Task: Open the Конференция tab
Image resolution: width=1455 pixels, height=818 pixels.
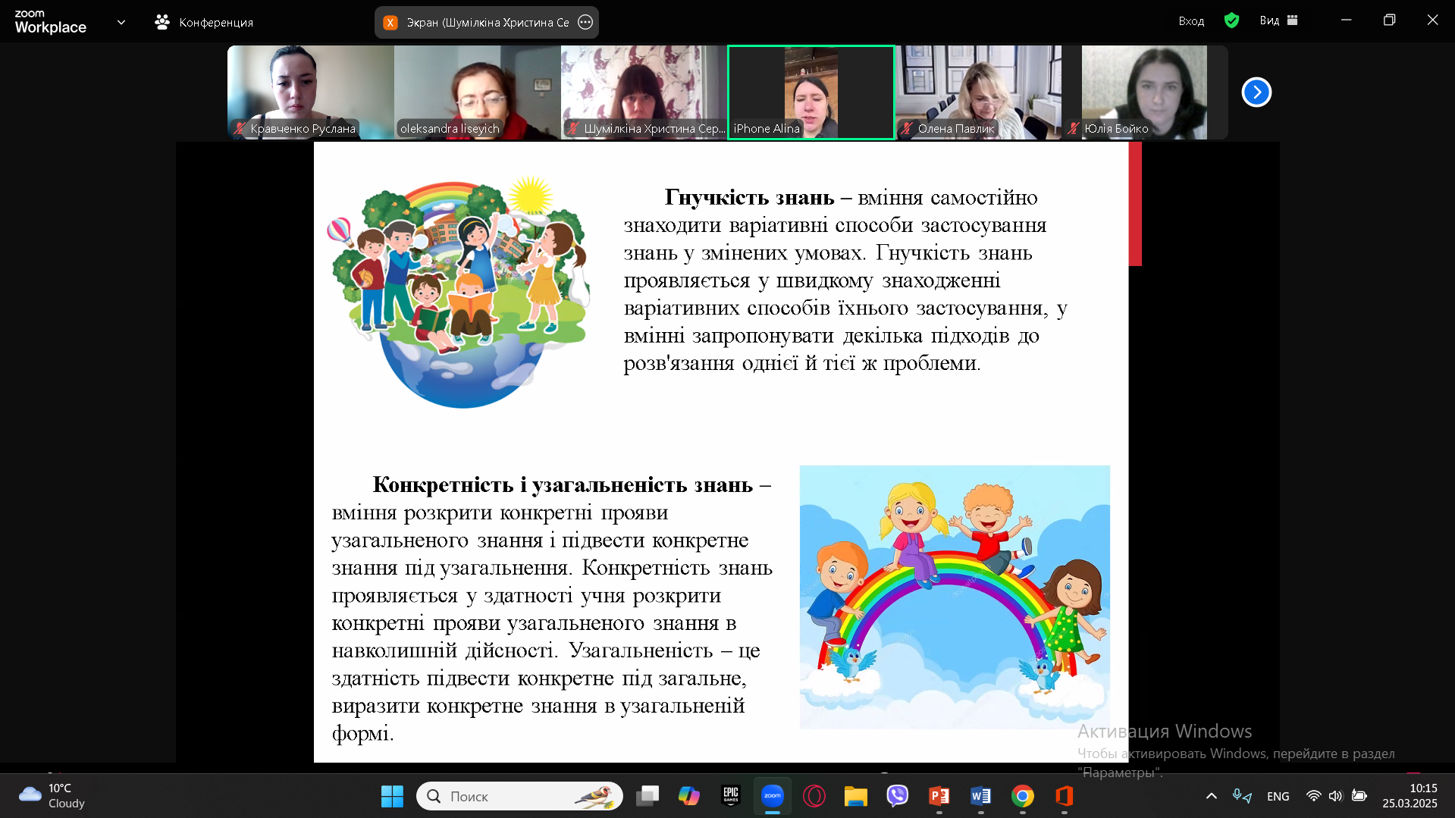Action: [204, 22]
